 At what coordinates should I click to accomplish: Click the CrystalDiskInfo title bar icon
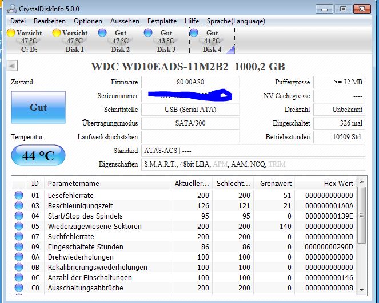click(x=11, y=9)
